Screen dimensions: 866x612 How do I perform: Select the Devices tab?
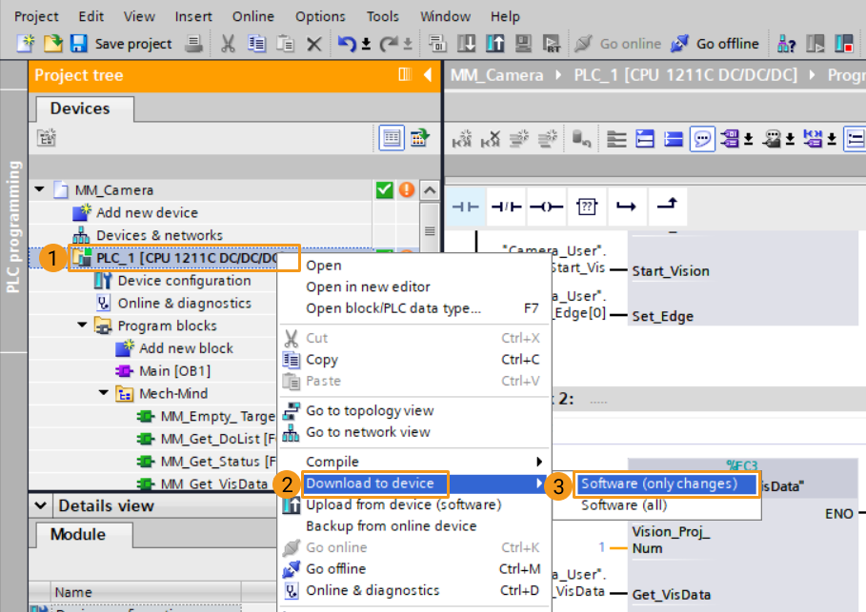80,109
